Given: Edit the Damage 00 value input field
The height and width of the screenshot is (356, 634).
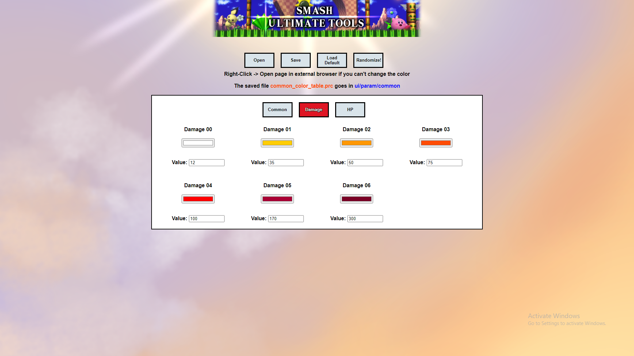Looking at the screenshot, I should coord(206,163).
